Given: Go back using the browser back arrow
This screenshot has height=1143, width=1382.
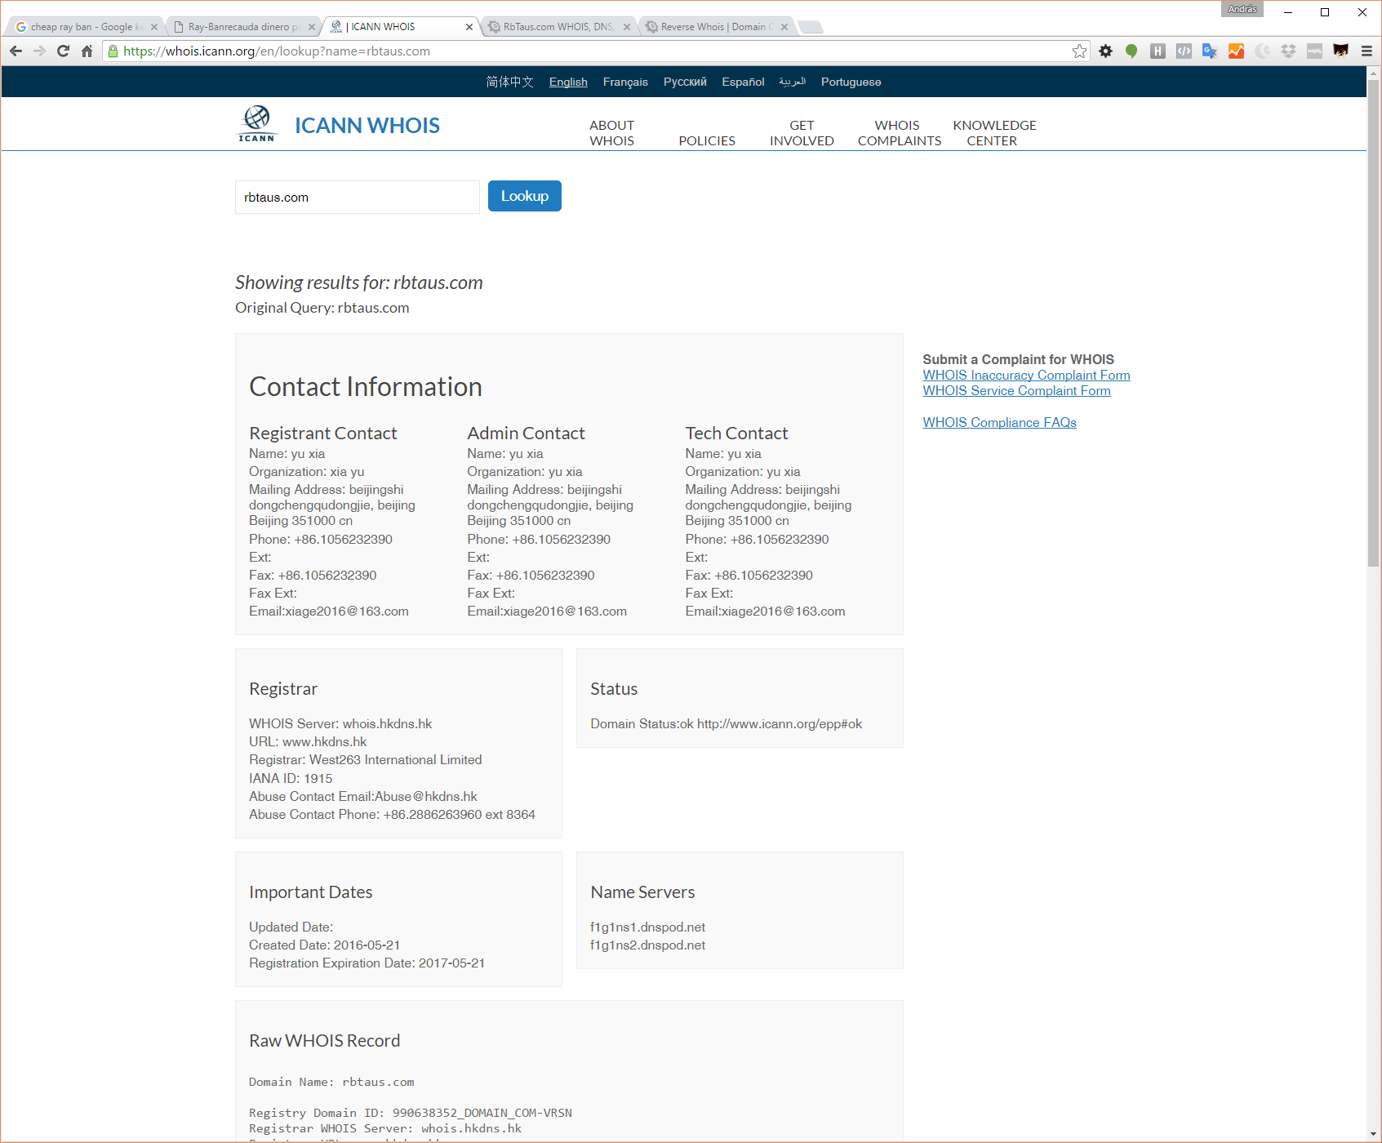Looking at the screenshot, I should point(16,51).
